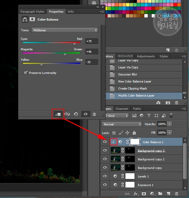189x198 pixels.
Task: Switch to the Channels tab
Action: (122, 109)
